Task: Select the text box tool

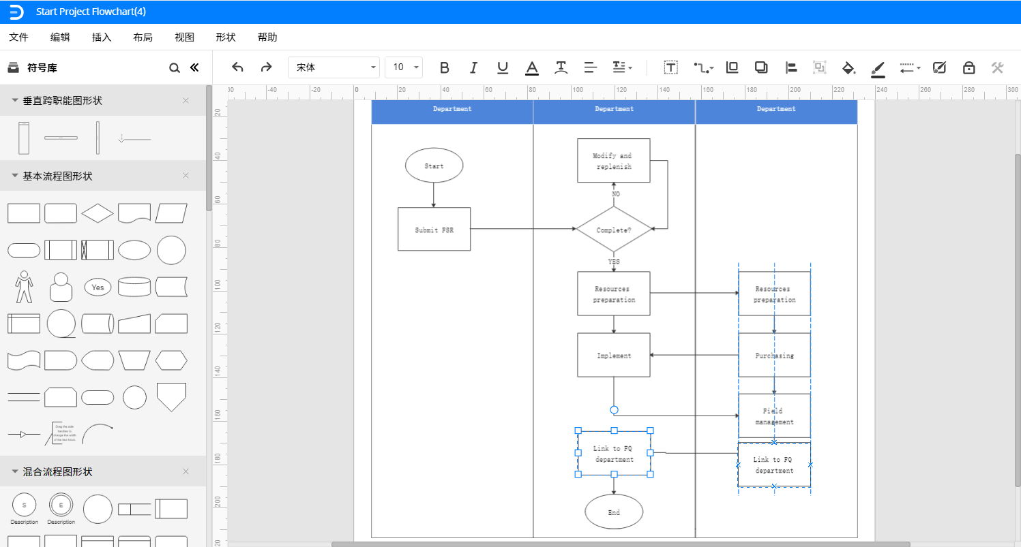Action: coord(671,67)
